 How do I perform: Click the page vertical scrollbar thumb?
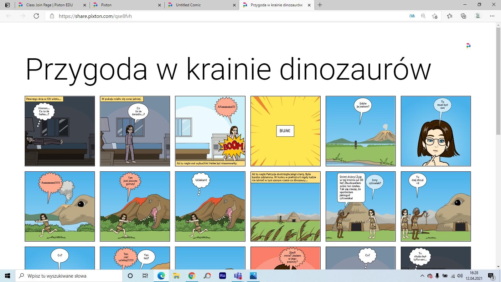pyautogui.click(x=498, y=81)
